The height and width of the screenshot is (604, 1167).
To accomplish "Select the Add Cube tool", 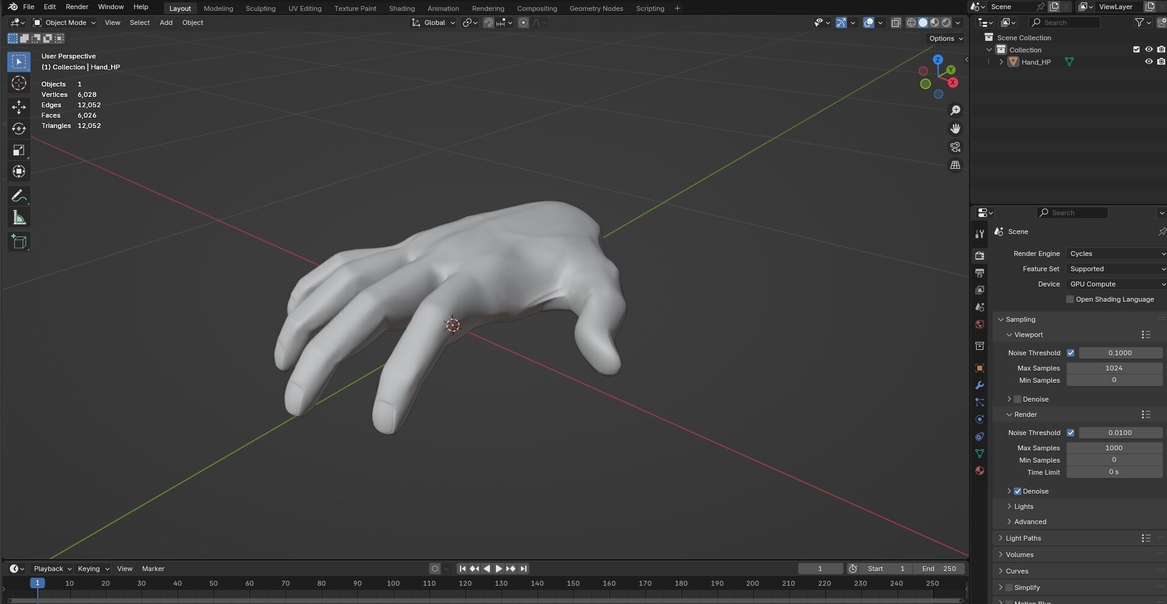I will click(x=19, y=242).
